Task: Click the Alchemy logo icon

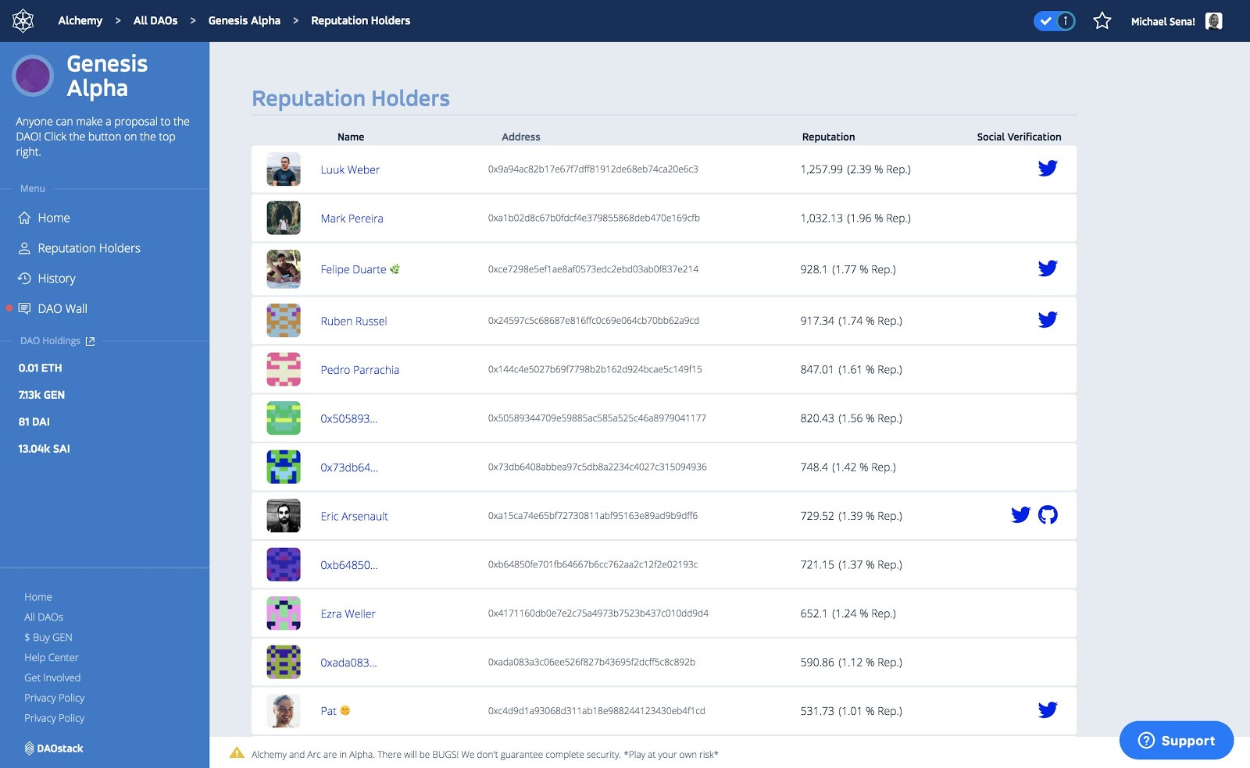Action: 23,20
